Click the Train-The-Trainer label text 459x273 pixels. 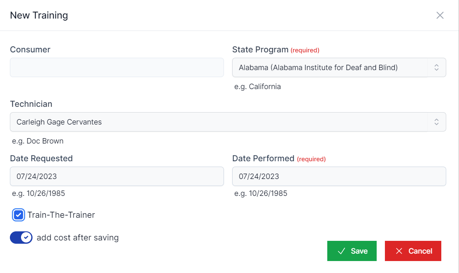pyautogui.click(x=61, y=215)
